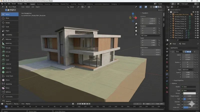This screenshot has width=200, height=112.
Task: Open the Options dropdown in viewport
Action: point(160,10)
